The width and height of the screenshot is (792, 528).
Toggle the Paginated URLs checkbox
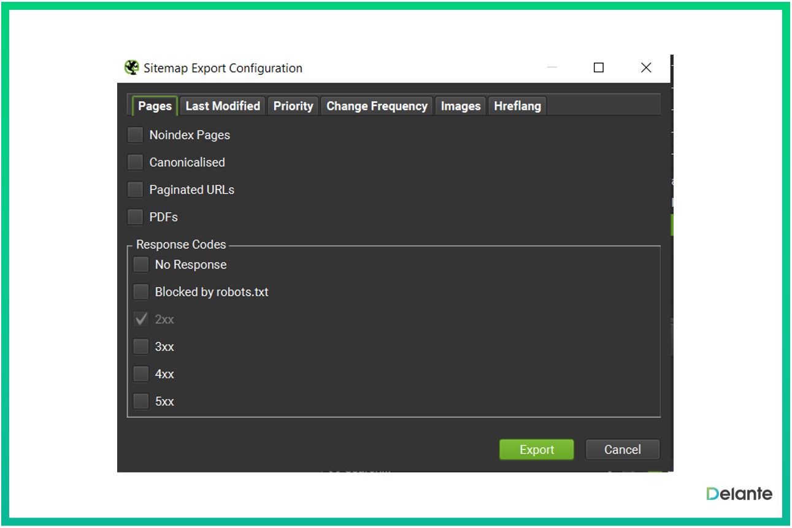[x=135, y=189]
